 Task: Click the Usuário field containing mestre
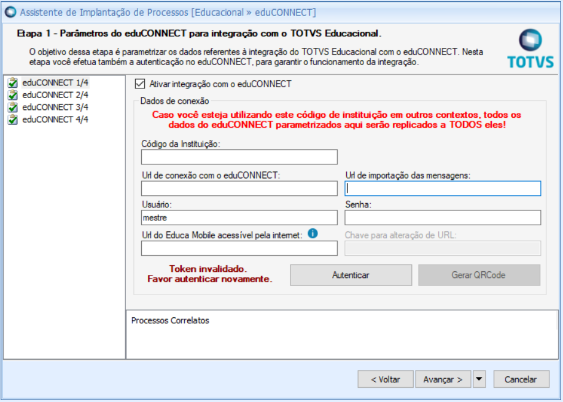(x=239, y=218)
